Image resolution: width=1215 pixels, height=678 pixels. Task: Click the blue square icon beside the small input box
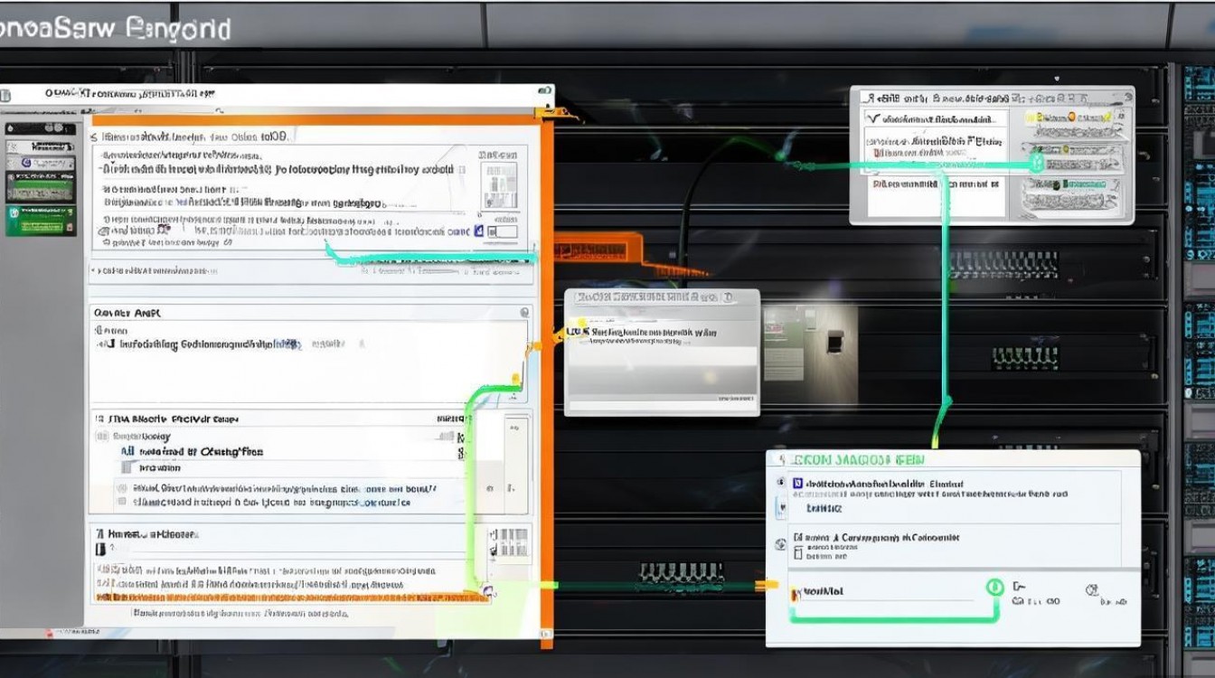pos(480,231)
